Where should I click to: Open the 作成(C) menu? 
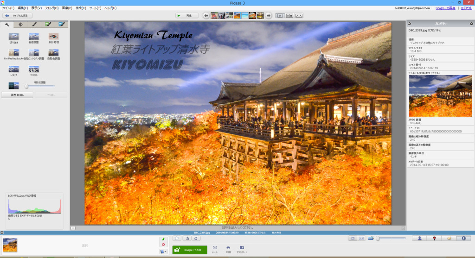(x=81, y=8)
